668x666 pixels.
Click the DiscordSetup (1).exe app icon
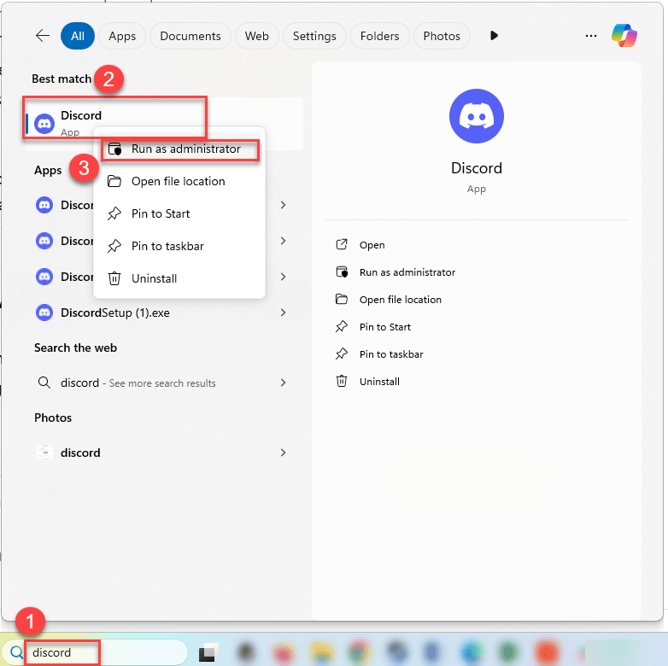(x=44, y=313)
